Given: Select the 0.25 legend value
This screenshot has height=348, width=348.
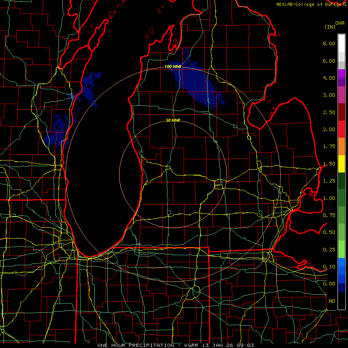Looking at the screenshot, I should (329, 250).
